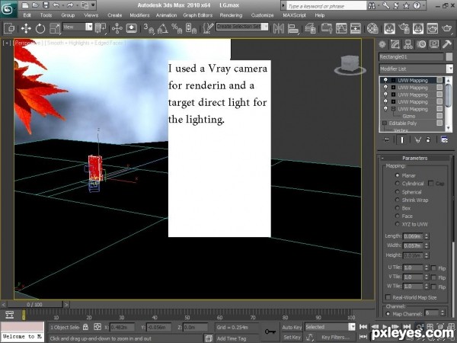Click the Set Keys key icon

[x=270, y=332]
